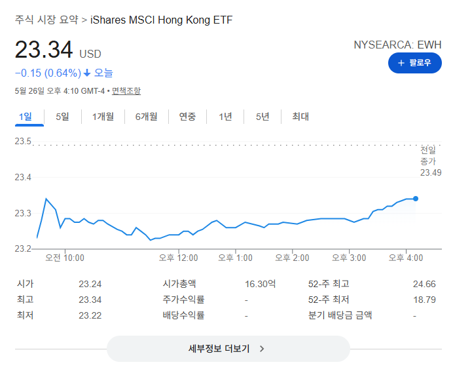Go back to 주식 시장 요약 breadcrumb
Screen dimensions: 453x375
pos(46,20)
